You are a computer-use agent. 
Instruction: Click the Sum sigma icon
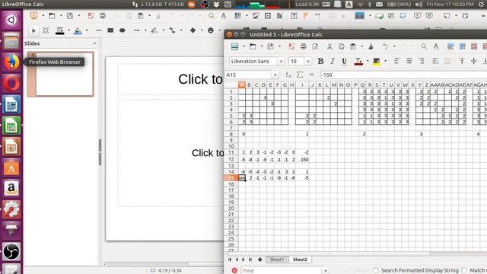pyautogui.click(x=300, y=75)
